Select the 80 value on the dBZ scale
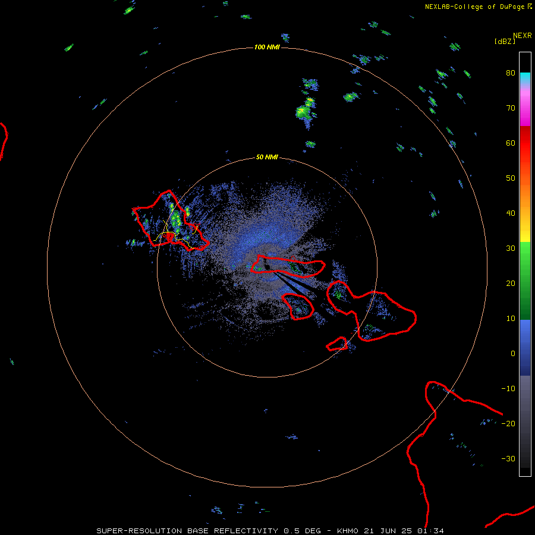Viewport: 535px width, 535px height. pos(511,73)
